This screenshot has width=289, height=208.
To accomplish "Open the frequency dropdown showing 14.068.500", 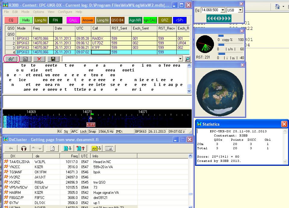I will pos(223,10).
